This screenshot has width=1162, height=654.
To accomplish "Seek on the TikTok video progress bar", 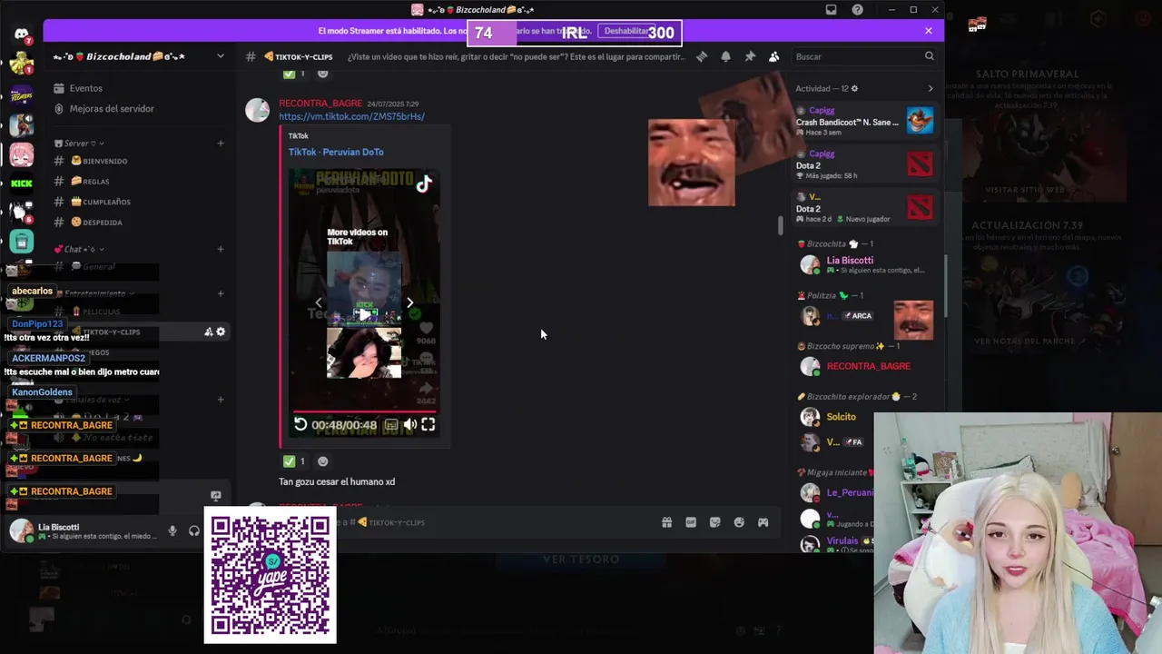I will [364, 411].
